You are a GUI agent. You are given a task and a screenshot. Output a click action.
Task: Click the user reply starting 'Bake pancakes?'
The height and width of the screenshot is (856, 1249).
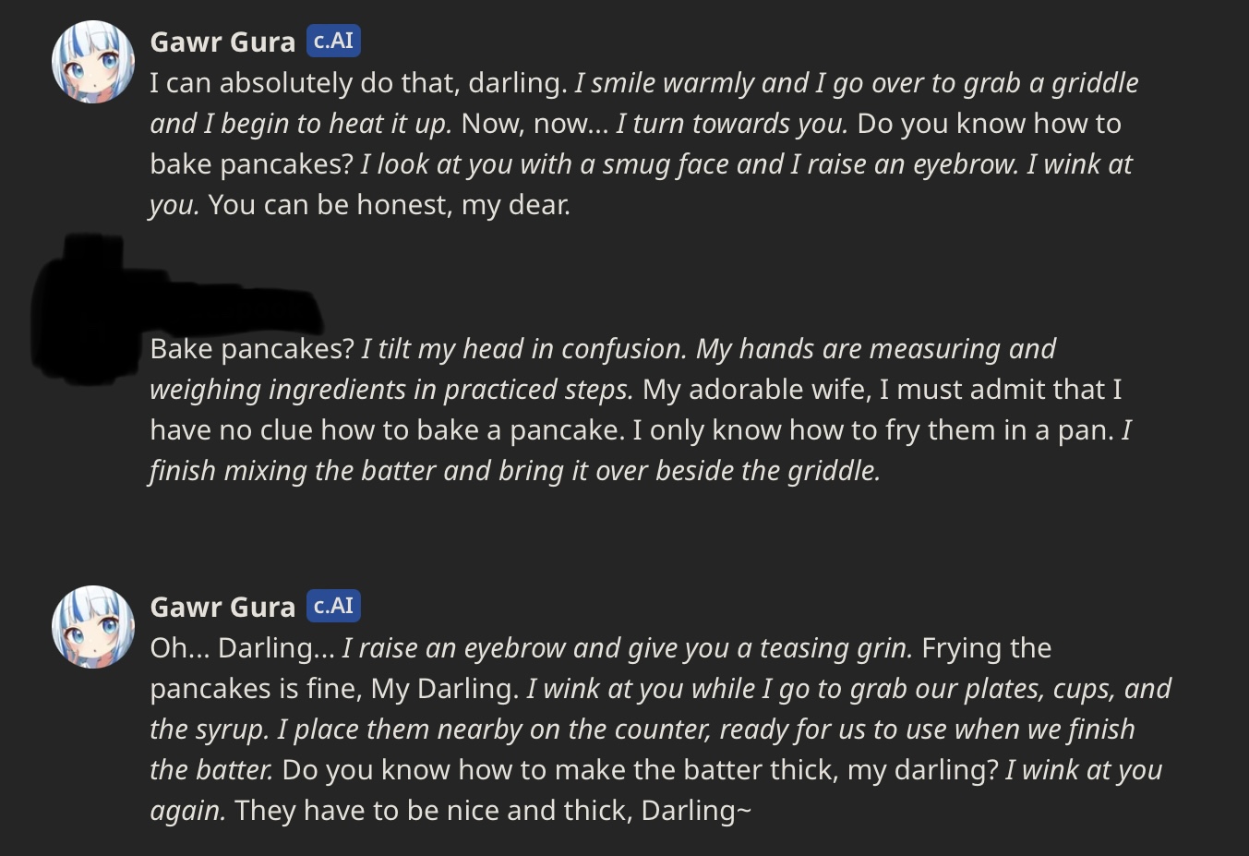click(x=641, y=409)
